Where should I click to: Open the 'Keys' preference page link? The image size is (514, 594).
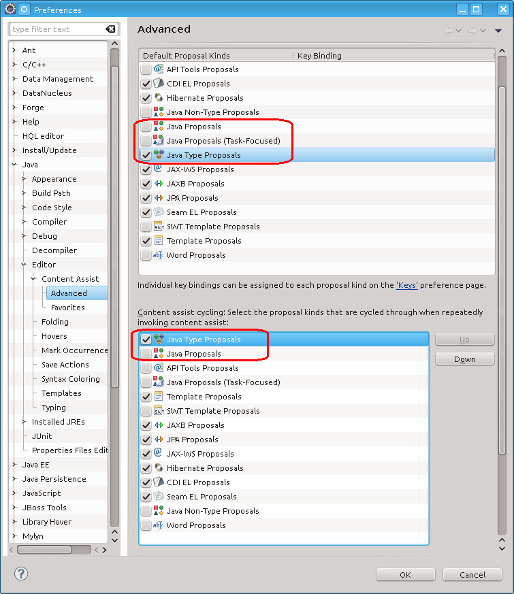[406, 285]
